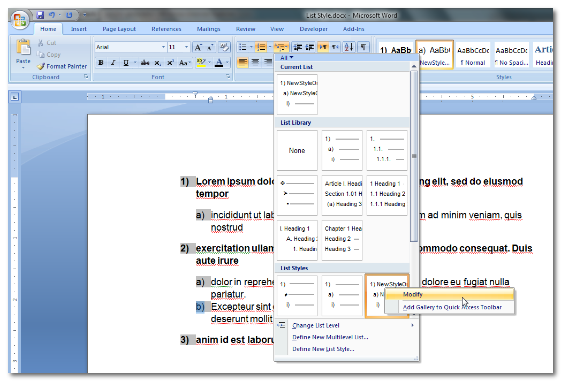
Task: Click the Clear Formatting icon
Action: pyautogui.click(x=225, y=47)
